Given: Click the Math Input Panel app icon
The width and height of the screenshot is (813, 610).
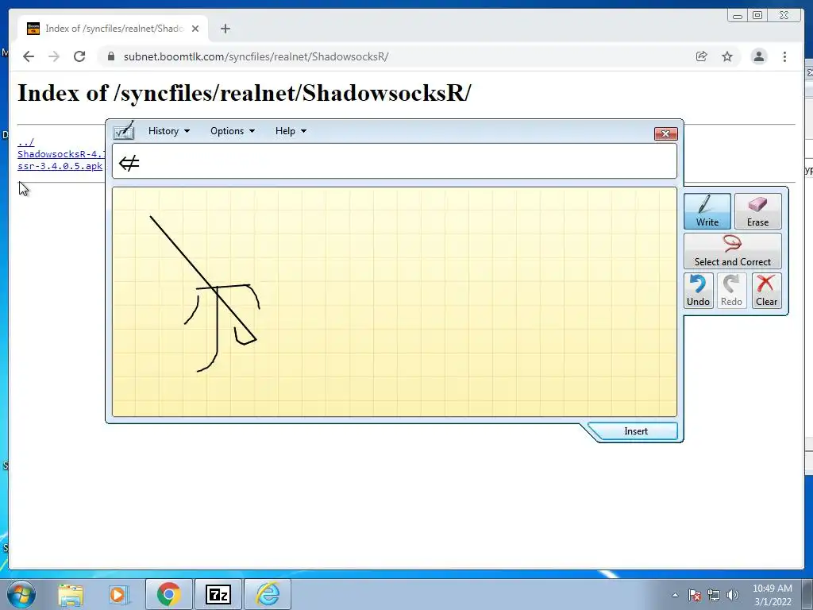Looking at the screenshot, I should pyautogui.click(x=124, y=131).
